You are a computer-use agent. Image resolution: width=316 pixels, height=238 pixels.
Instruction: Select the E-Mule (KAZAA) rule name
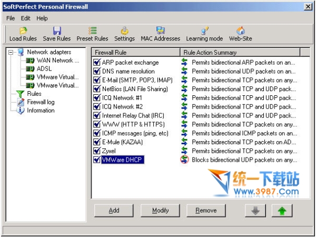[x=122, y=142]
